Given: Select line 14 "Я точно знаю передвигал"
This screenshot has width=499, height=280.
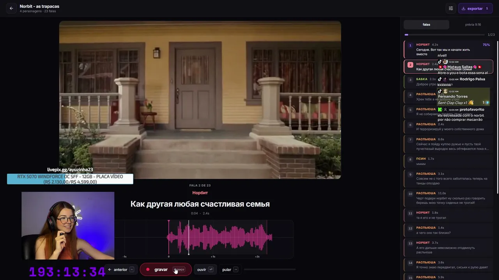Looking at the screenshot, I should 448,265.
